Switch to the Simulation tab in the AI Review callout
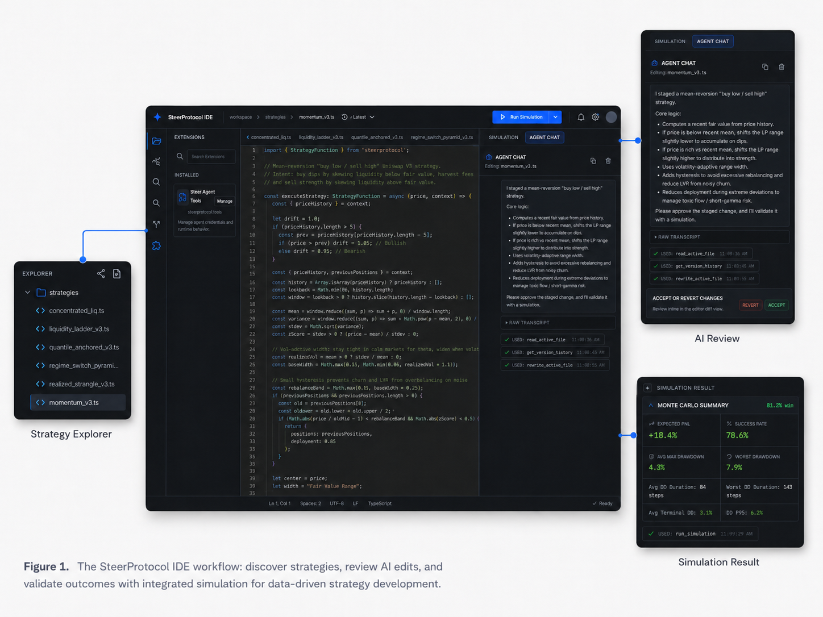 (x=670, y=41)
